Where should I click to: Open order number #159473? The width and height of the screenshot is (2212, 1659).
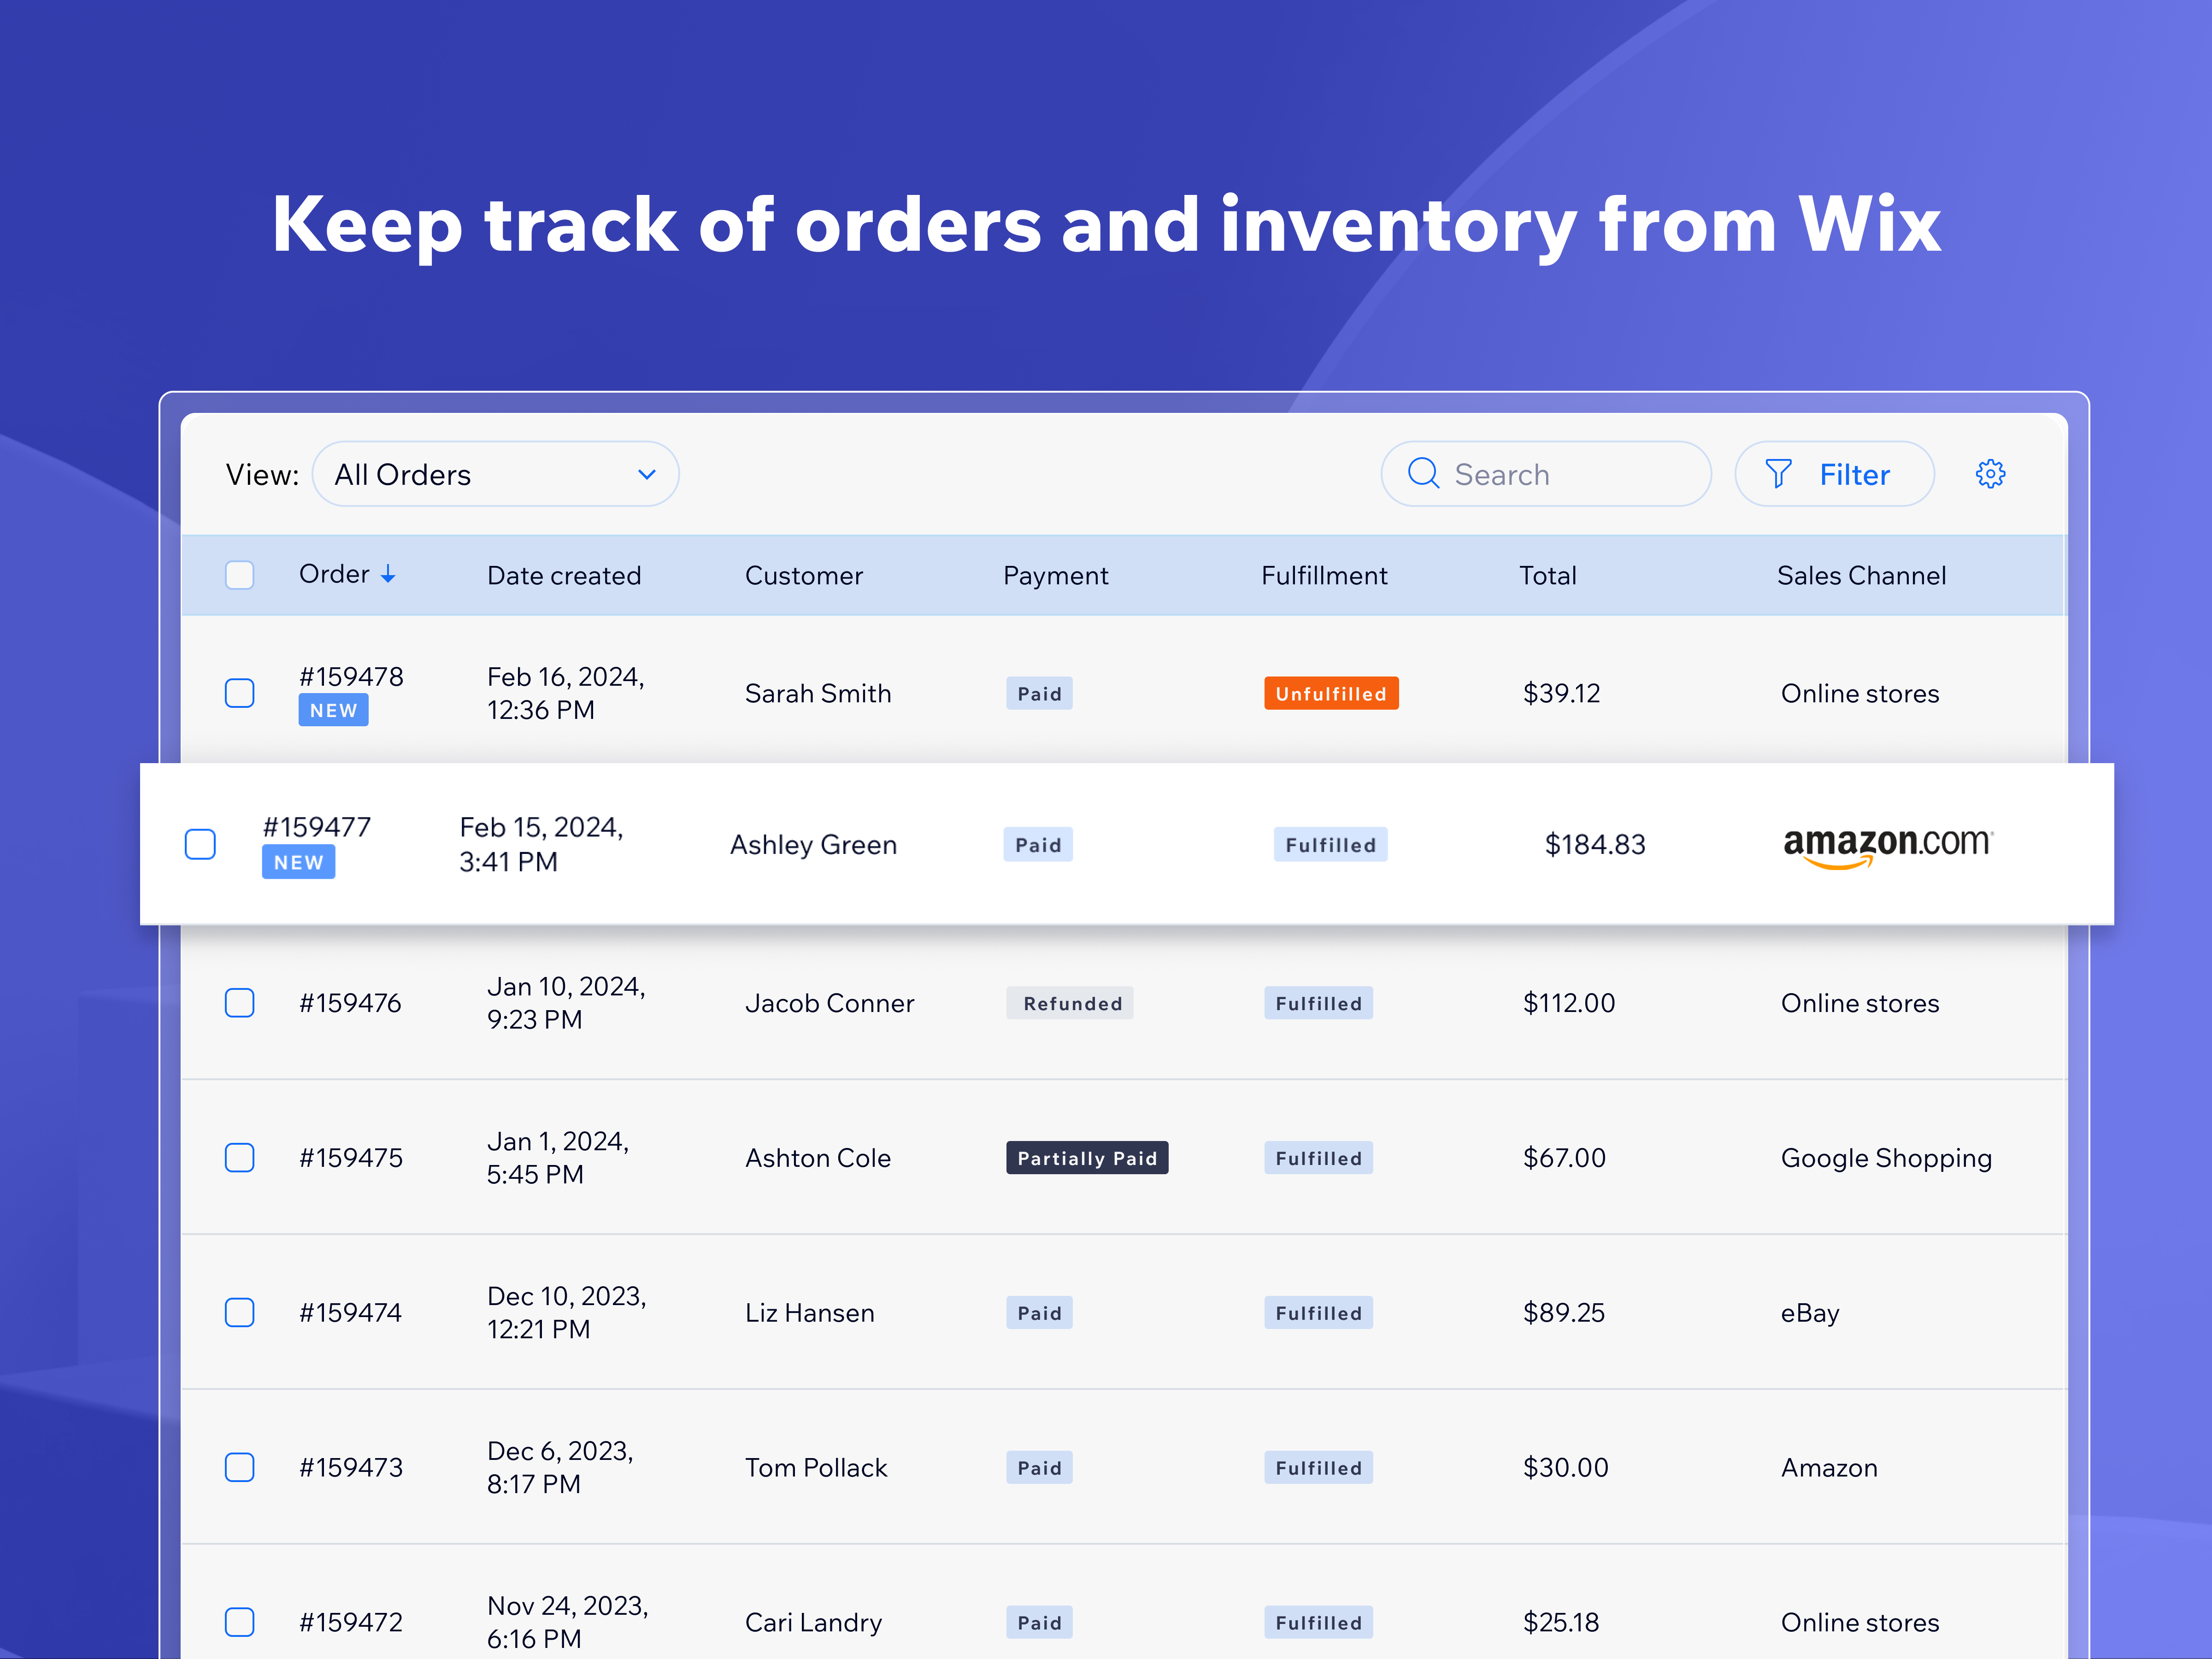click(351, 1468)
